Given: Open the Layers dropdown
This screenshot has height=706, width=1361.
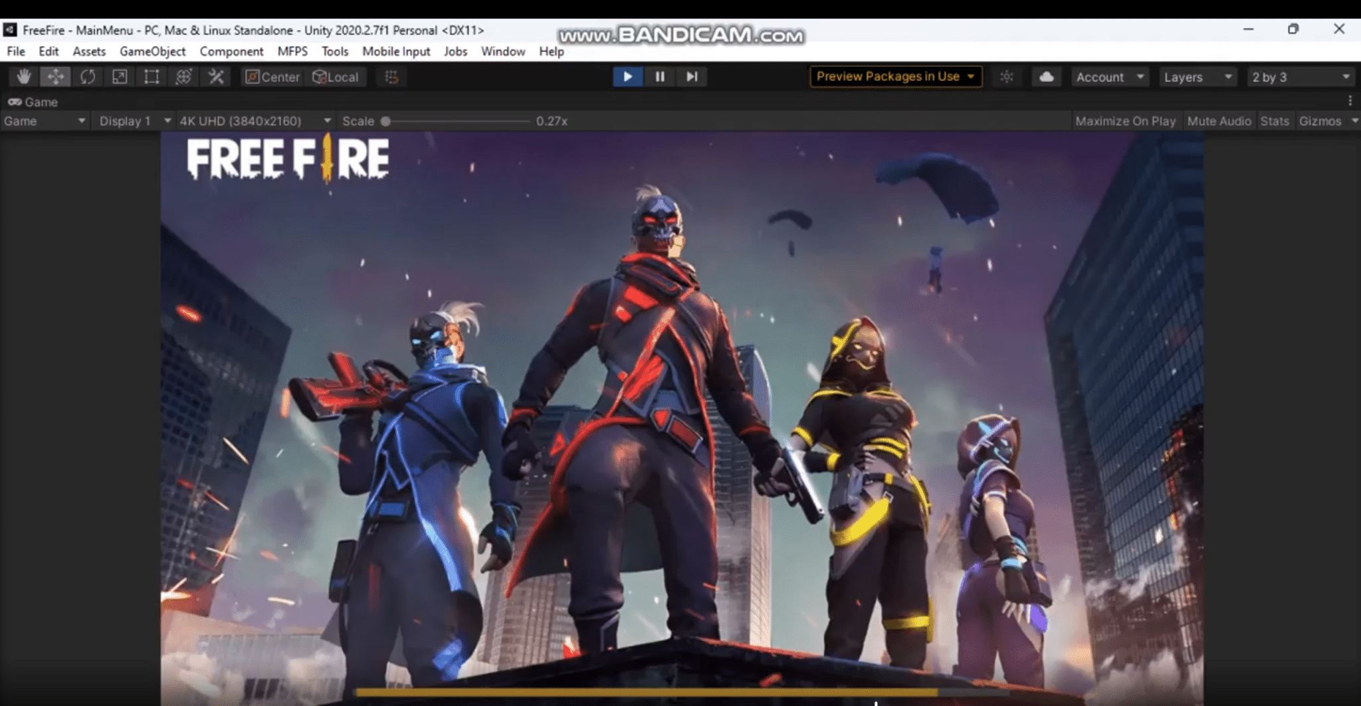Looking at the screenshot, I should point(1198,77).
